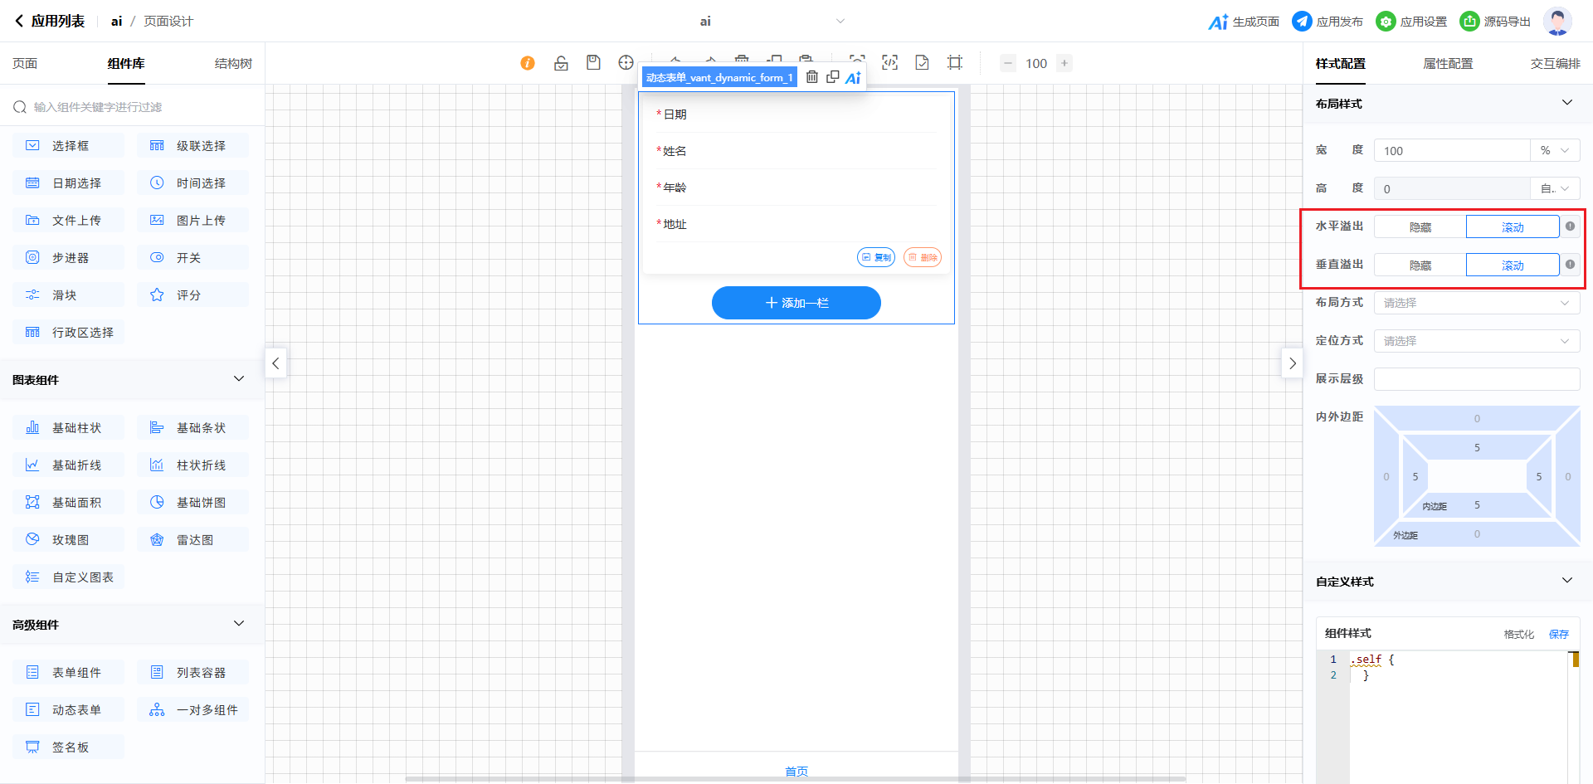
Task: Click the zoom-in plus button
Action: pyautogui.click(x=1064, y=63)
